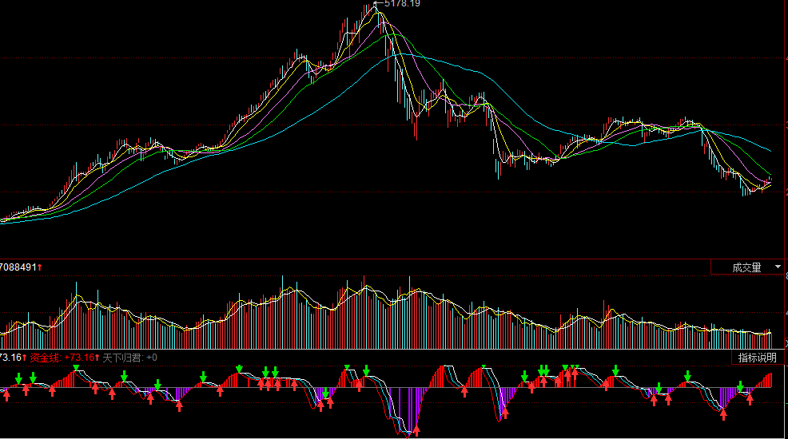The height and width of the screenshot is (439, 788).
Task: Click red arrow at deepest purple trough
Action: coord(416,431)
